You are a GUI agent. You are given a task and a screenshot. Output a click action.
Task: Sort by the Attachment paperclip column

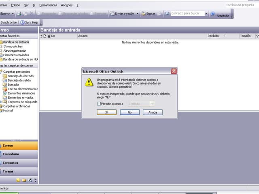coord(49,36)
